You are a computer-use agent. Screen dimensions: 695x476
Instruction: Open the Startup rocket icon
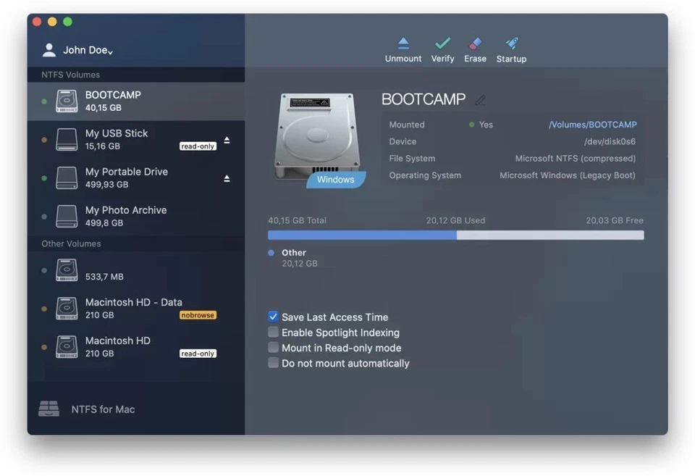click(x=511, y=48)
